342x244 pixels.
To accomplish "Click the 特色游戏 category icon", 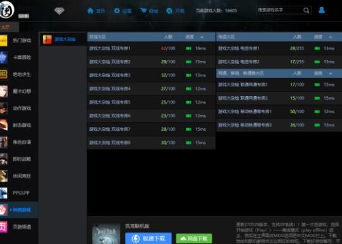I will pyautogui.click(x=4, y=210).
